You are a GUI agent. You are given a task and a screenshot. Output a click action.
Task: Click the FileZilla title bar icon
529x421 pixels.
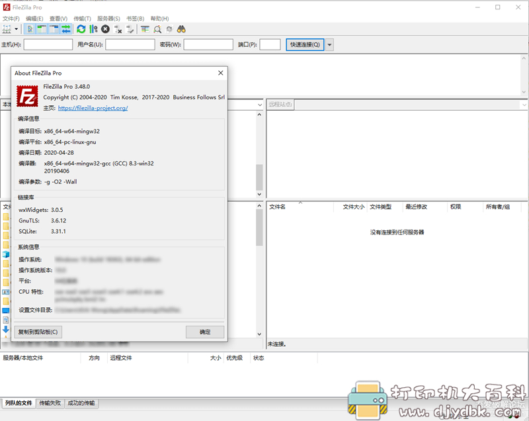pos(6,7)
